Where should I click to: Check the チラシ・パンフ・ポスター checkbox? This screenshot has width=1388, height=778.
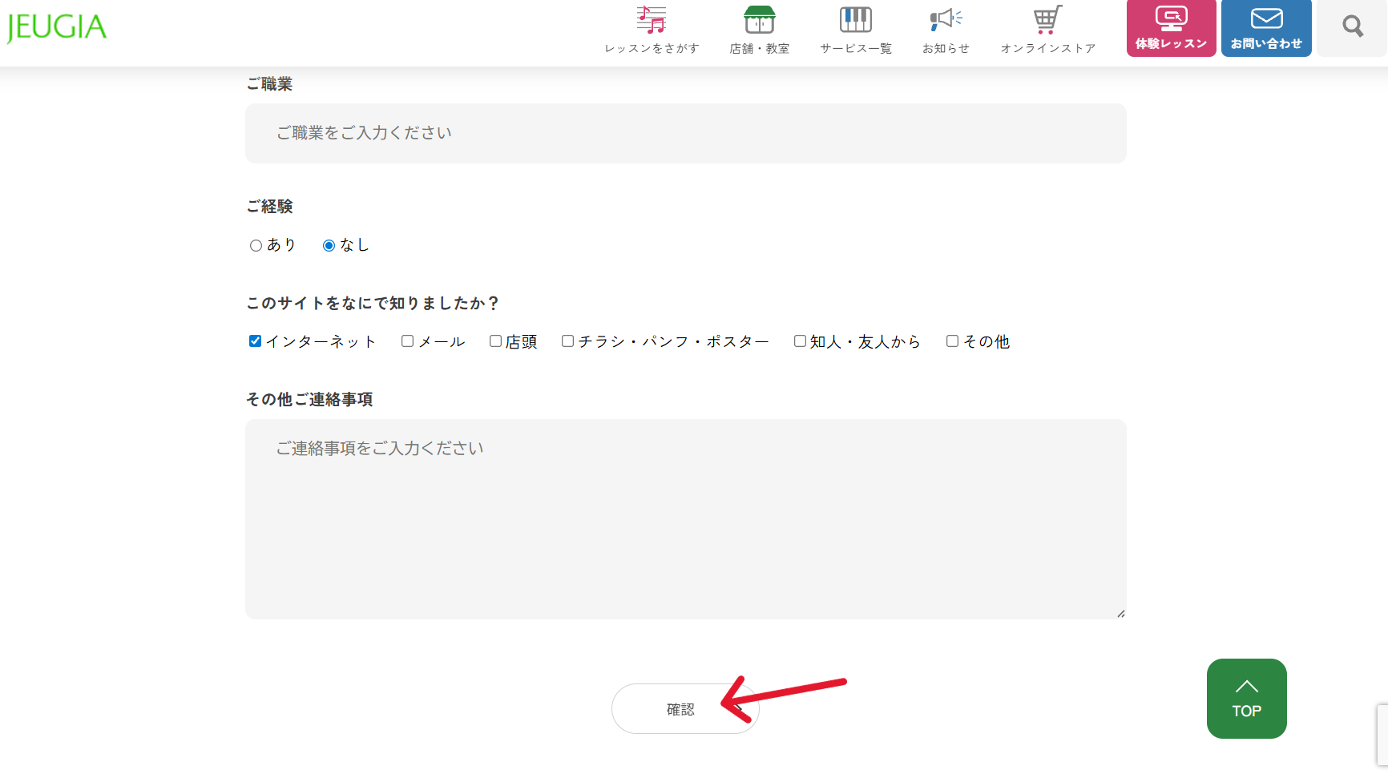(567, 341)
